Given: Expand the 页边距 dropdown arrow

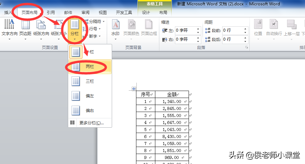Looking at the screenshot, I should [25, 39].
